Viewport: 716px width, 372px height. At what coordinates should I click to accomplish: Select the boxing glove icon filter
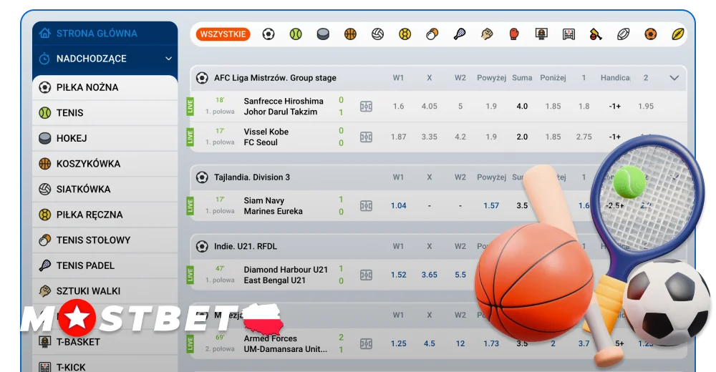tap(513, 34)
